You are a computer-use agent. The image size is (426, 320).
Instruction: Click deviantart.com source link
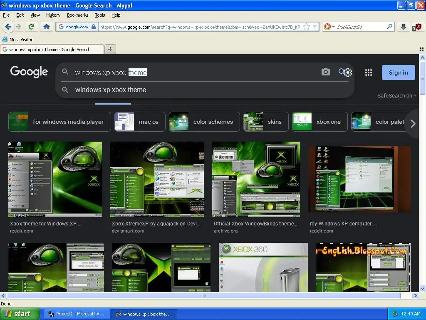pos(128,231)
